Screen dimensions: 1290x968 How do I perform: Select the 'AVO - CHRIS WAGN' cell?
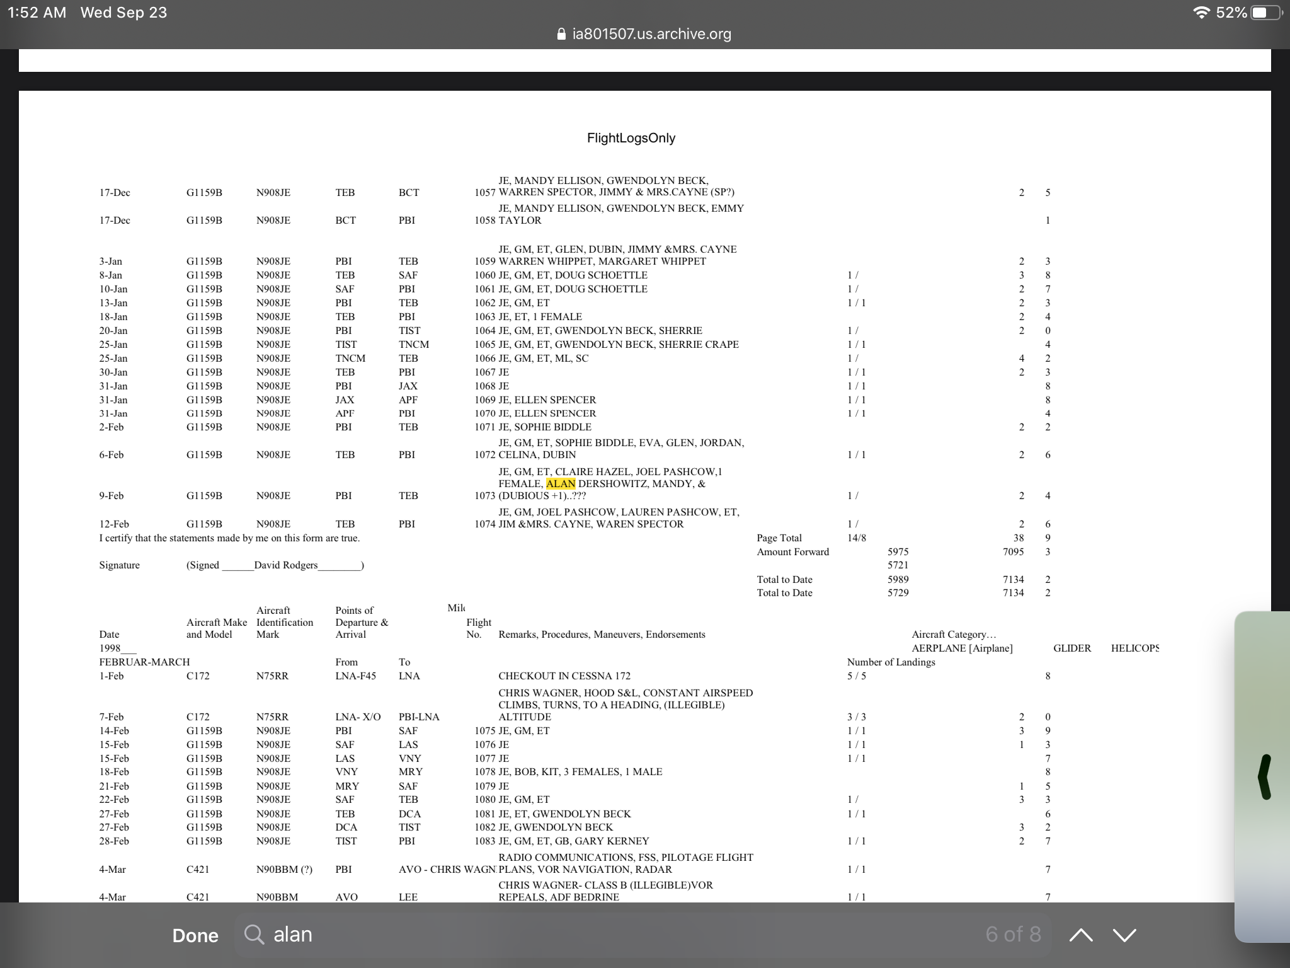[447, 870]
